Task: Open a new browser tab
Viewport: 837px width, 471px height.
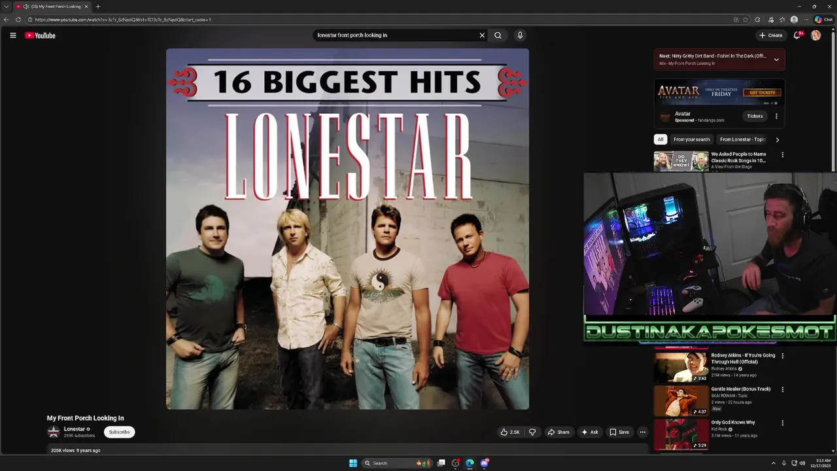Action: coord(98,7)
